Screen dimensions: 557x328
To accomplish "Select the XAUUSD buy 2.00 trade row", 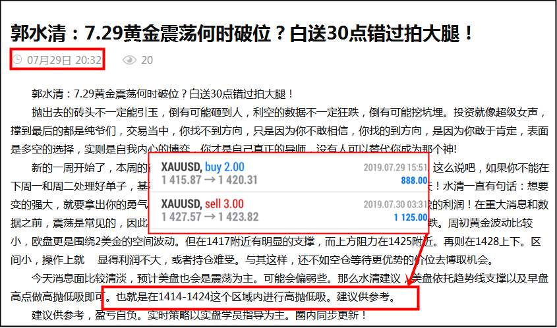I will pyautogui.click(x=289, y=174).
